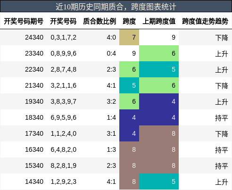Click teal previous span 5 in row 22340
This screenshot has height=190, width=232.
coord(159,69)
